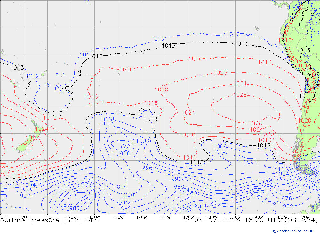
Task: Select the 170E longitude label
Action: coord(24,217)
